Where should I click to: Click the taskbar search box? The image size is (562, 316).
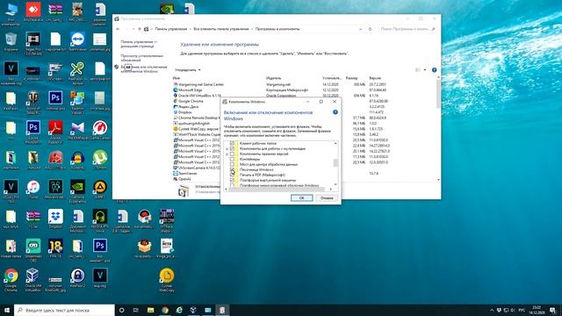[x=64, y=310]
